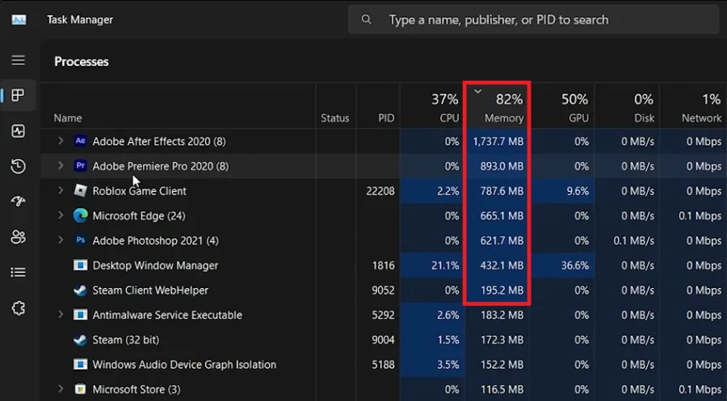727x401 pixels.
Task: Expand Microsoft Edge (24) process group
Action: [61, 215]
